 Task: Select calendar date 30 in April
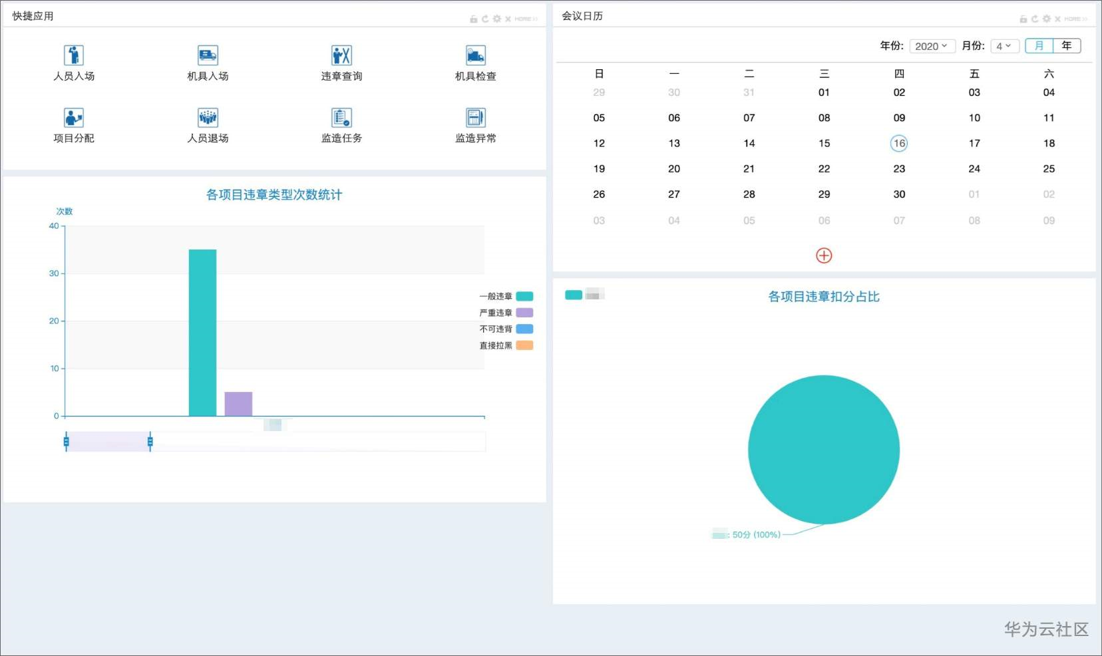(x=899, y=194)
